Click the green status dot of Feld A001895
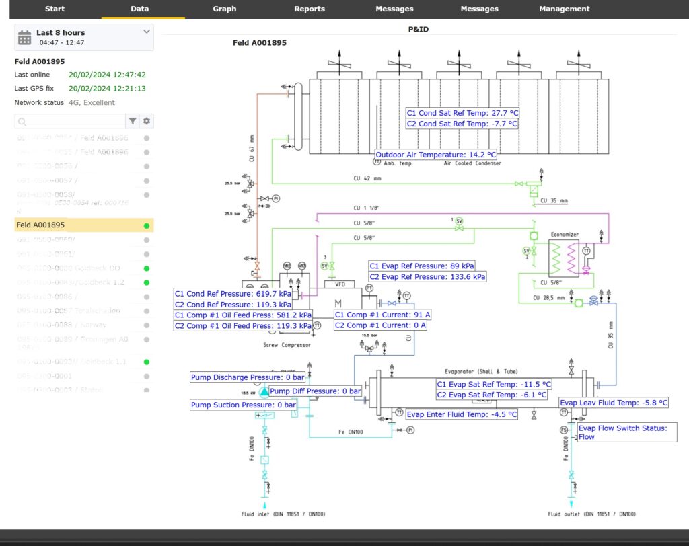 click(147, 226)
